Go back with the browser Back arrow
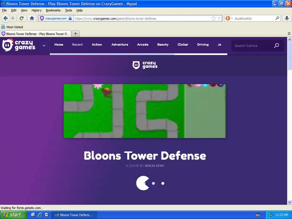The height and width of the screenshot is (219, 292). (x=5, y=18)
